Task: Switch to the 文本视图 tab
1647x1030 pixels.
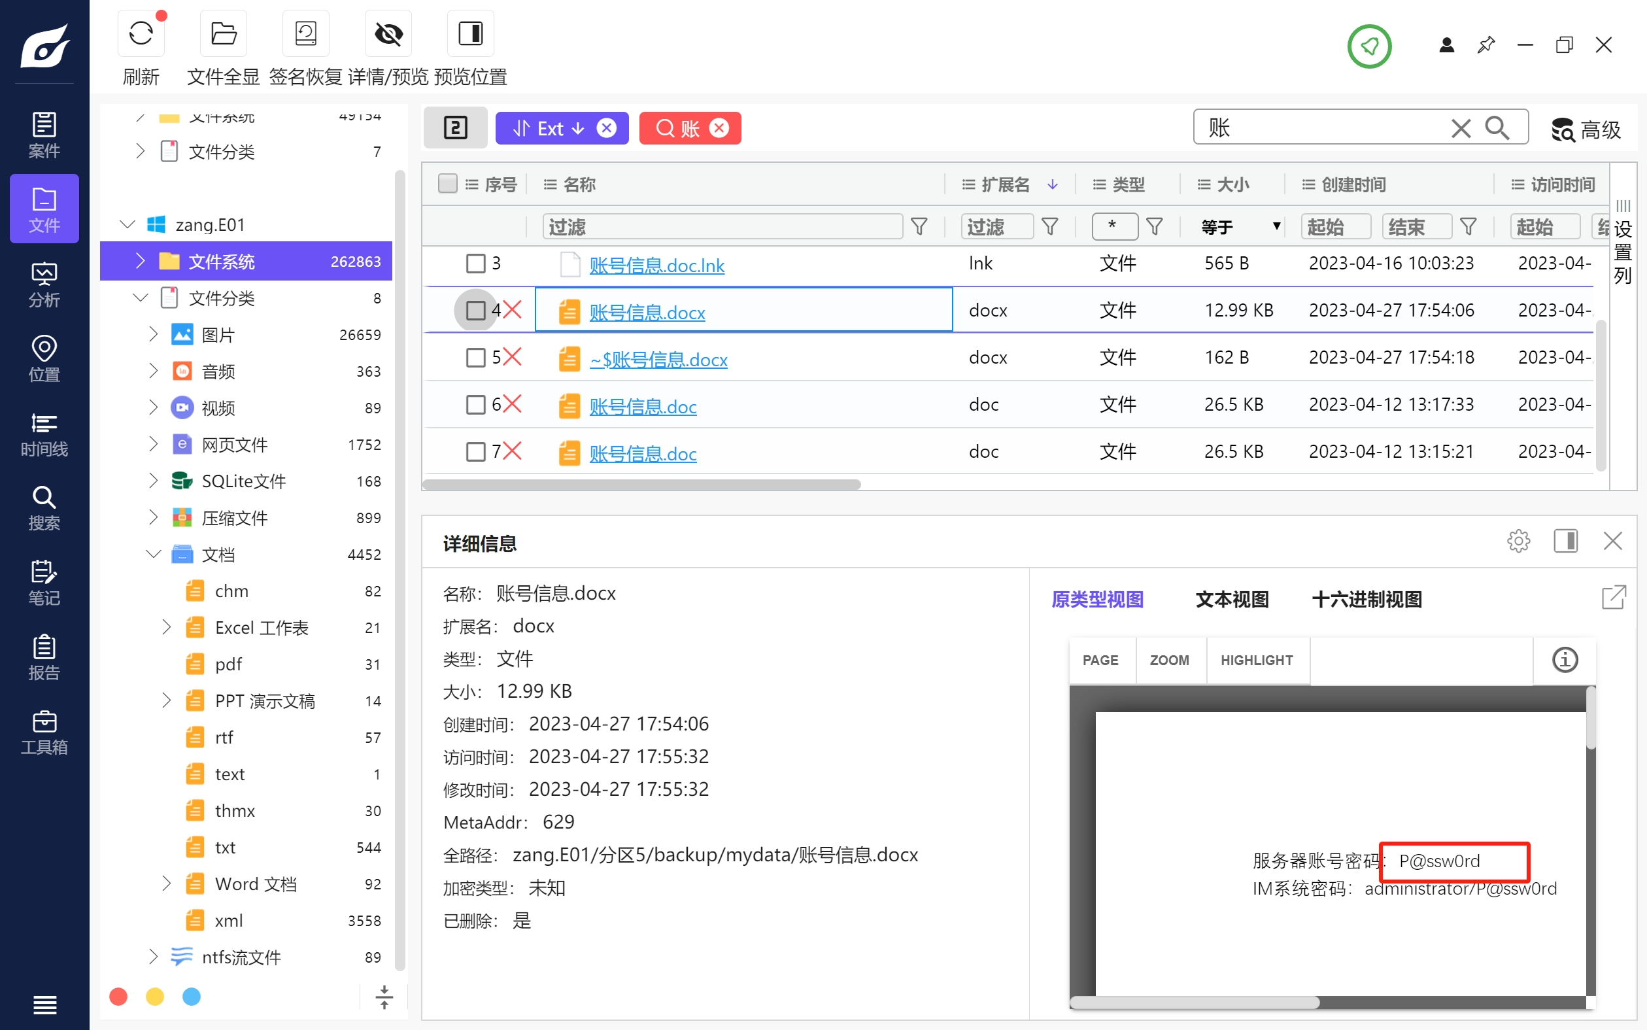Action: click(1232, 599)
